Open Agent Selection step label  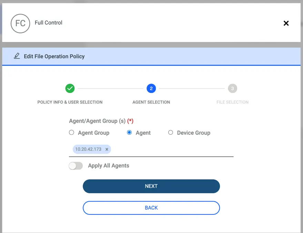pyautogui.click(x=151, y=102)
